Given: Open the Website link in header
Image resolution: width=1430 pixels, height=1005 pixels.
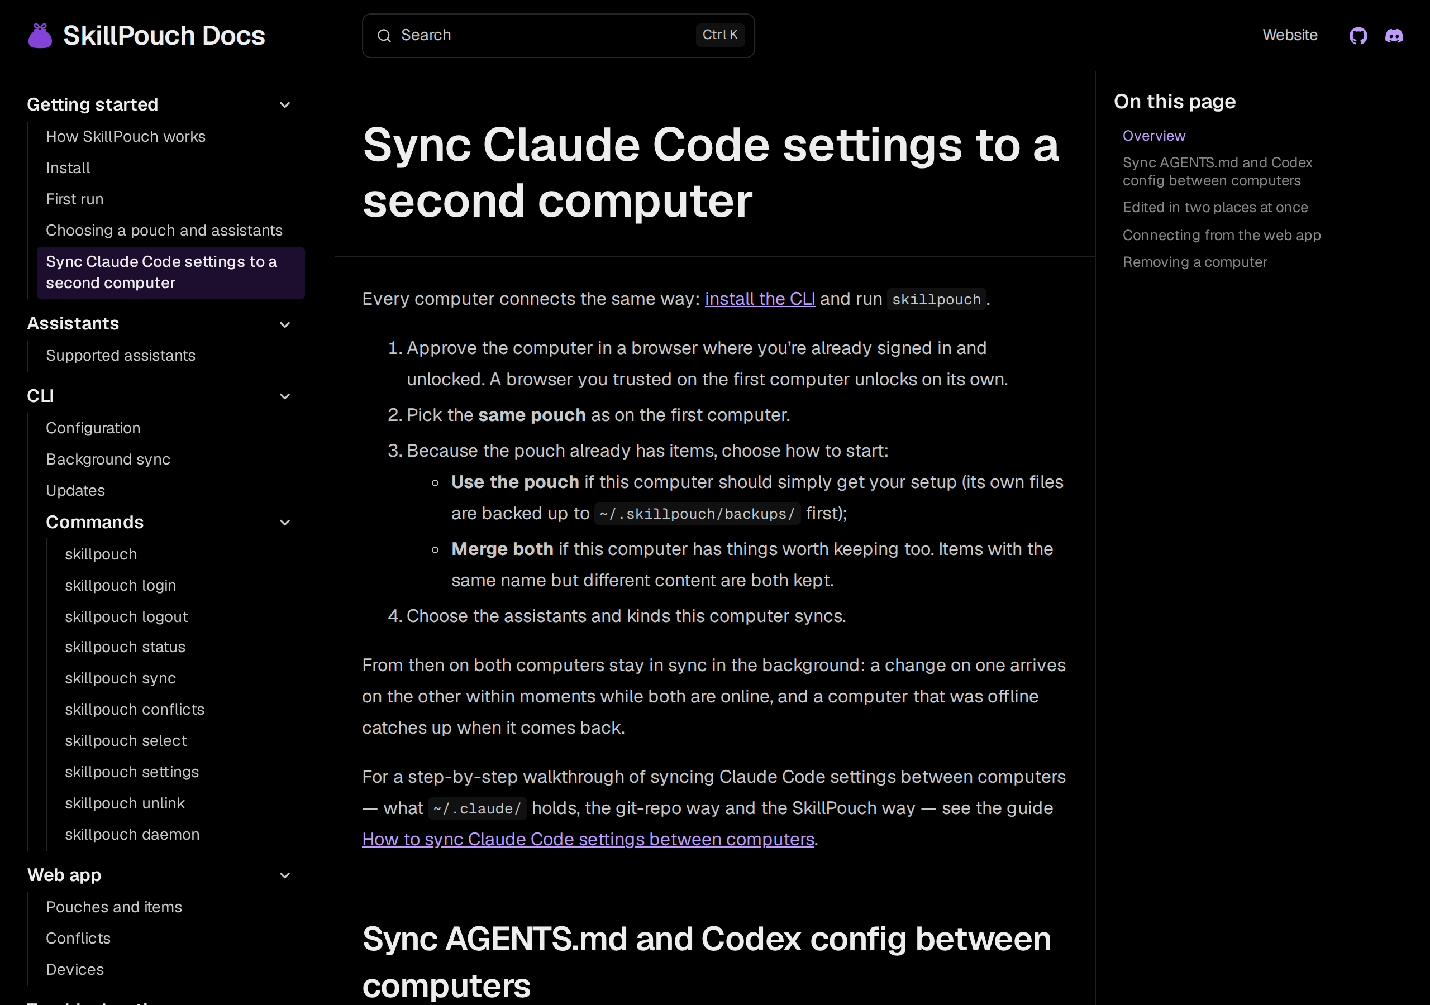Looking at the screenshot, I should tap(1290, 36).
